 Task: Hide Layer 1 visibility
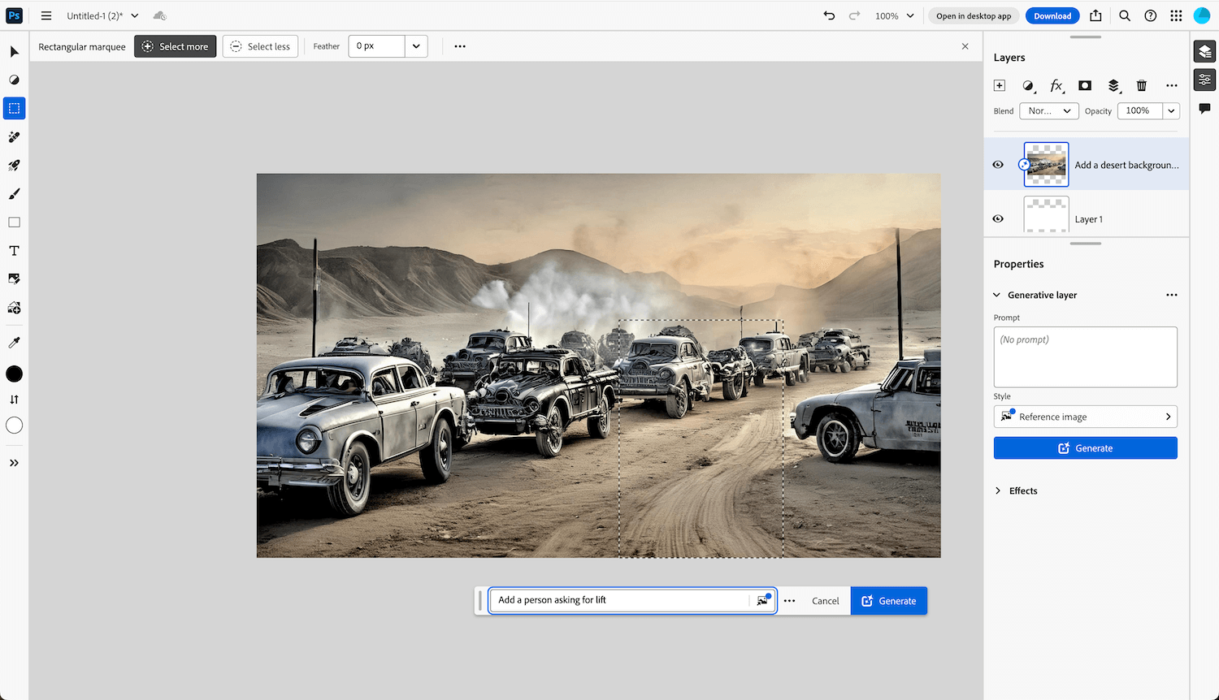click(x=998, y=218)
